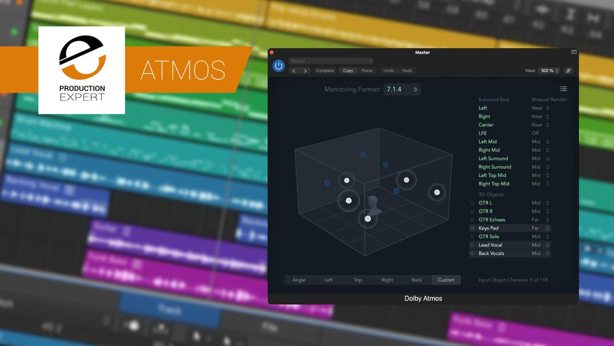Select the rightmost white object sphere in room
Viewport: 614px width, 346px height.
tap(437, 192)
